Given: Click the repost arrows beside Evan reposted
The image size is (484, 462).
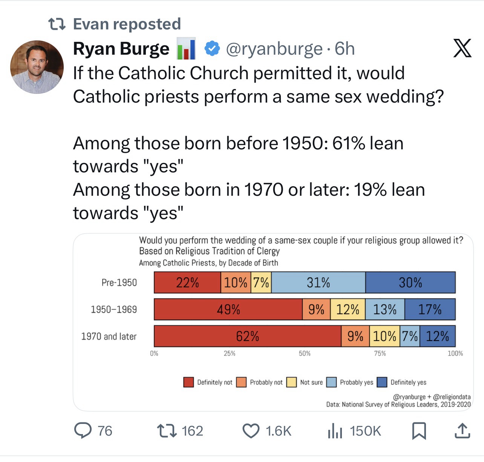Looking at the screenshot, I should (x=58, y=24).
